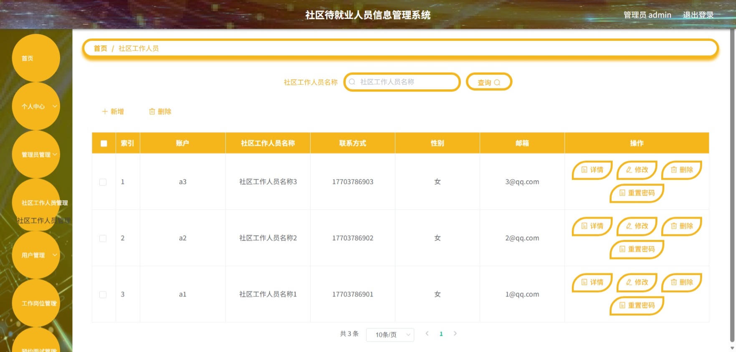Click the 详情 document icon in row a3
The height and width of the screenshot is (352, 736).
[584, 170]
